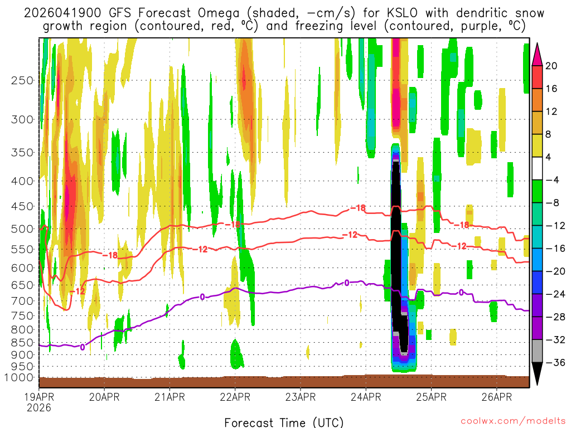Click the 1000 pressure level label
Viewport: 571px width, 428px height.
pos(19,378)
